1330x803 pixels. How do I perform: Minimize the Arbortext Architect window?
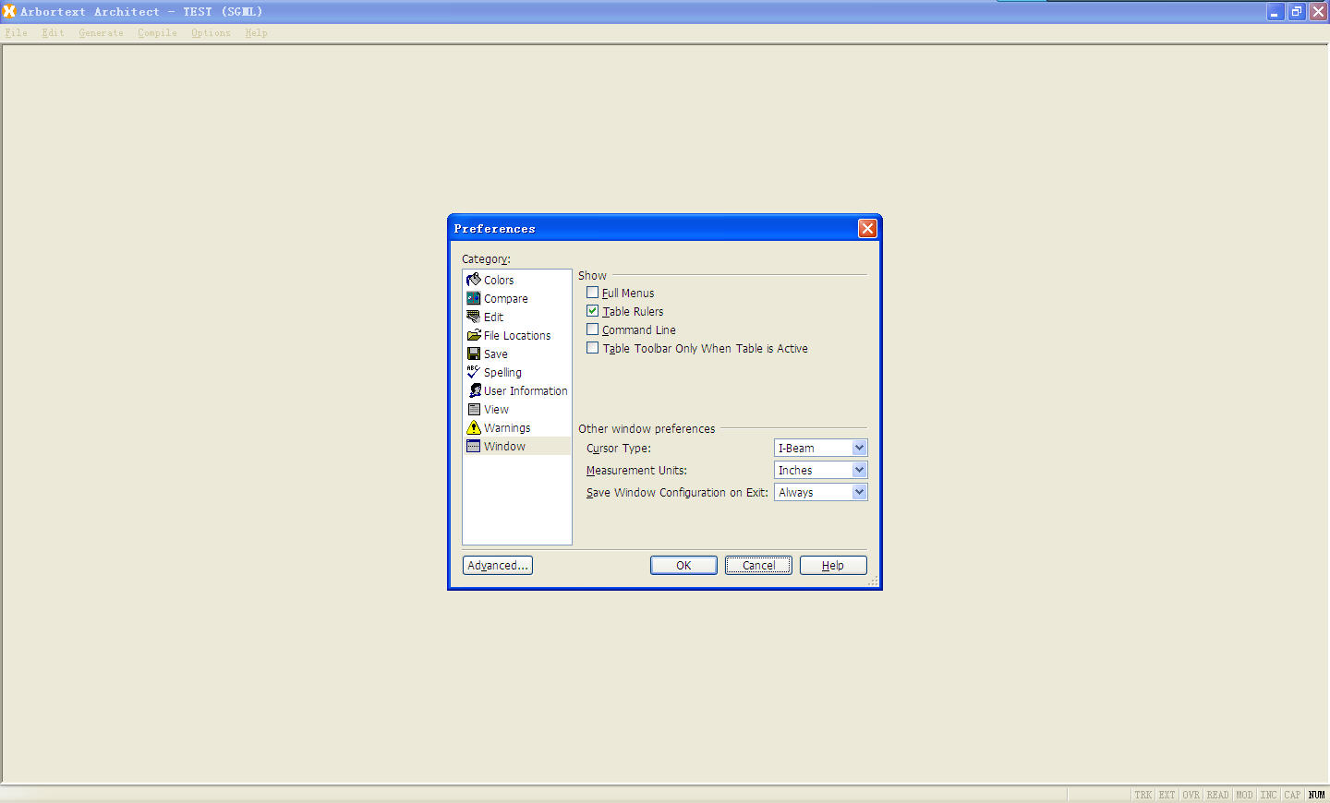pyautogui.click(x=1276, y=11)
